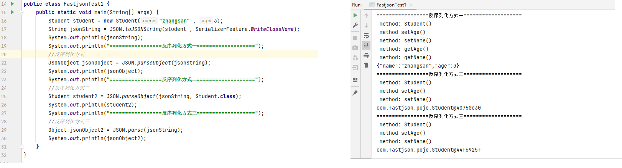This screenshot has height=168, width=622.
Task: Stop the running process via the stop icon
Action: pos(355,38)
